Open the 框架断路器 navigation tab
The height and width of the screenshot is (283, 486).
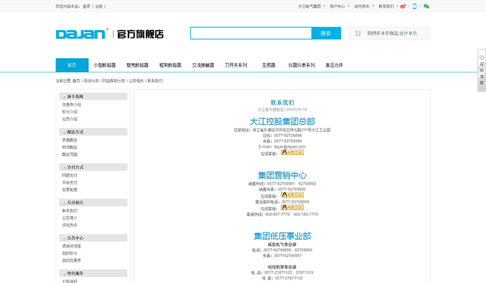(170, 65)
